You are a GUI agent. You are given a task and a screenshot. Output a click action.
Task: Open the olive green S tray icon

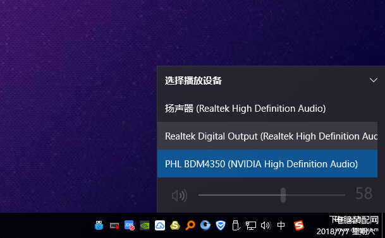175,225
